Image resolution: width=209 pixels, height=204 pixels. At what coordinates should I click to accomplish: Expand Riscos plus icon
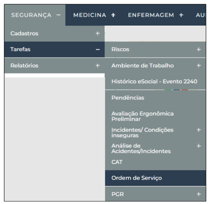click(x=199, y=50)
